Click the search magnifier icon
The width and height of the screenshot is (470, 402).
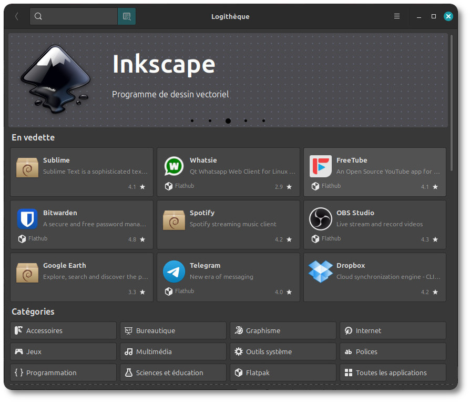[38, 16]
